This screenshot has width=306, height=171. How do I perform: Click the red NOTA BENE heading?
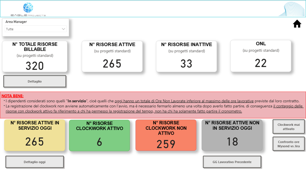tap(12, 96)
